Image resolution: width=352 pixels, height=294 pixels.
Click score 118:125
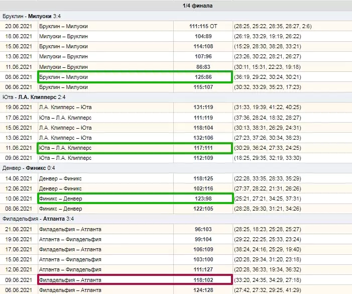[203, 179]
